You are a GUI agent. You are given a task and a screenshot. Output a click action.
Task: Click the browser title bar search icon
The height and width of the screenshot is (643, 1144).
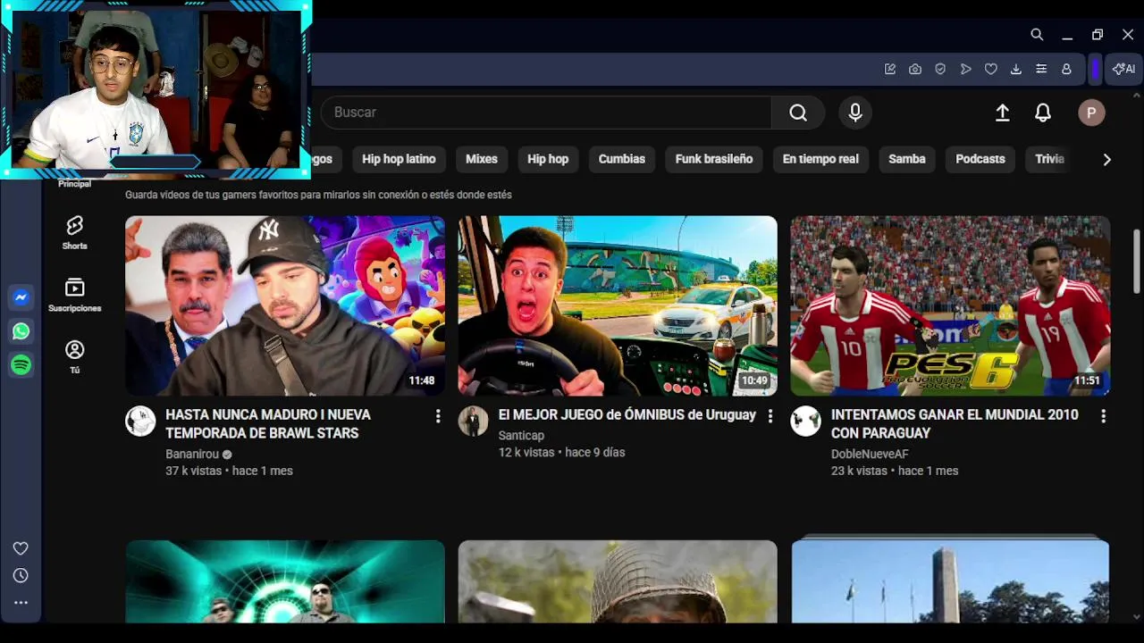(1037, 35)
